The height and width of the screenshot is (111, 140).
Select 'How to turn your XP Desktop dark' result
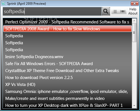coord(67,105)
